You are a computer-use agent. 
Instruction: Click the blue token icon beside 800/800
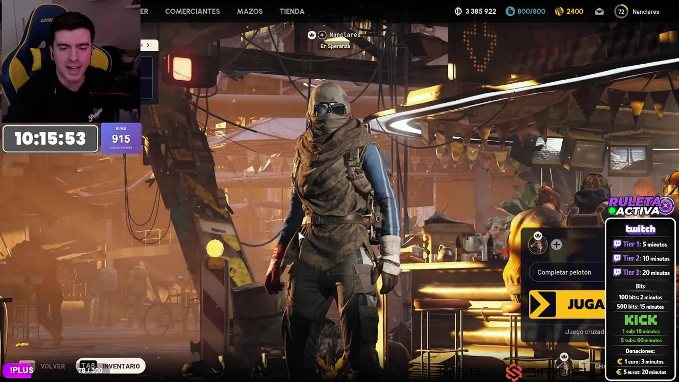point(510,11)
